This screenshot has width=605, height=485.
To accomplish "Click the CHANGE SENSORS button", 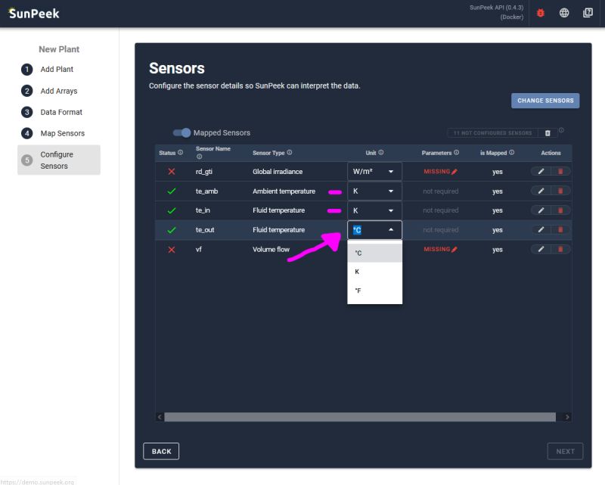I will tap(545, 101).
